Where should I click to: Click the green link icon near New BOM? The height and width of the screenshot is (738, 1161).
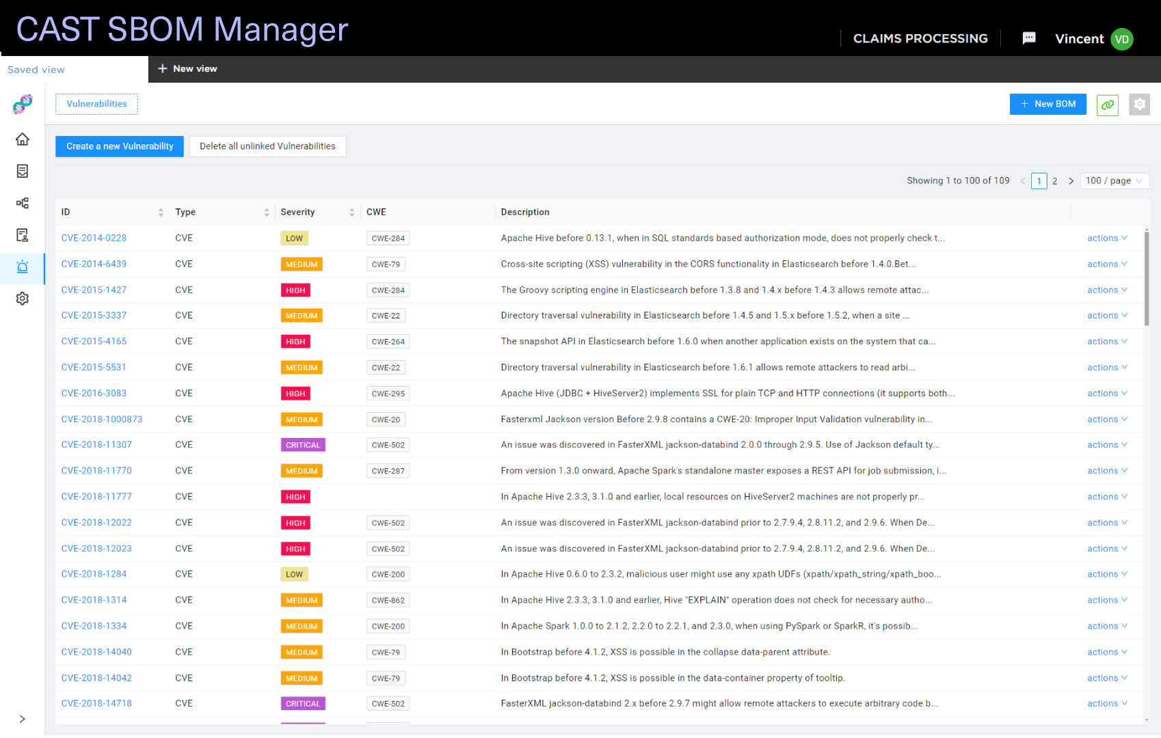pyautogui.click(x=1108, y=105)
